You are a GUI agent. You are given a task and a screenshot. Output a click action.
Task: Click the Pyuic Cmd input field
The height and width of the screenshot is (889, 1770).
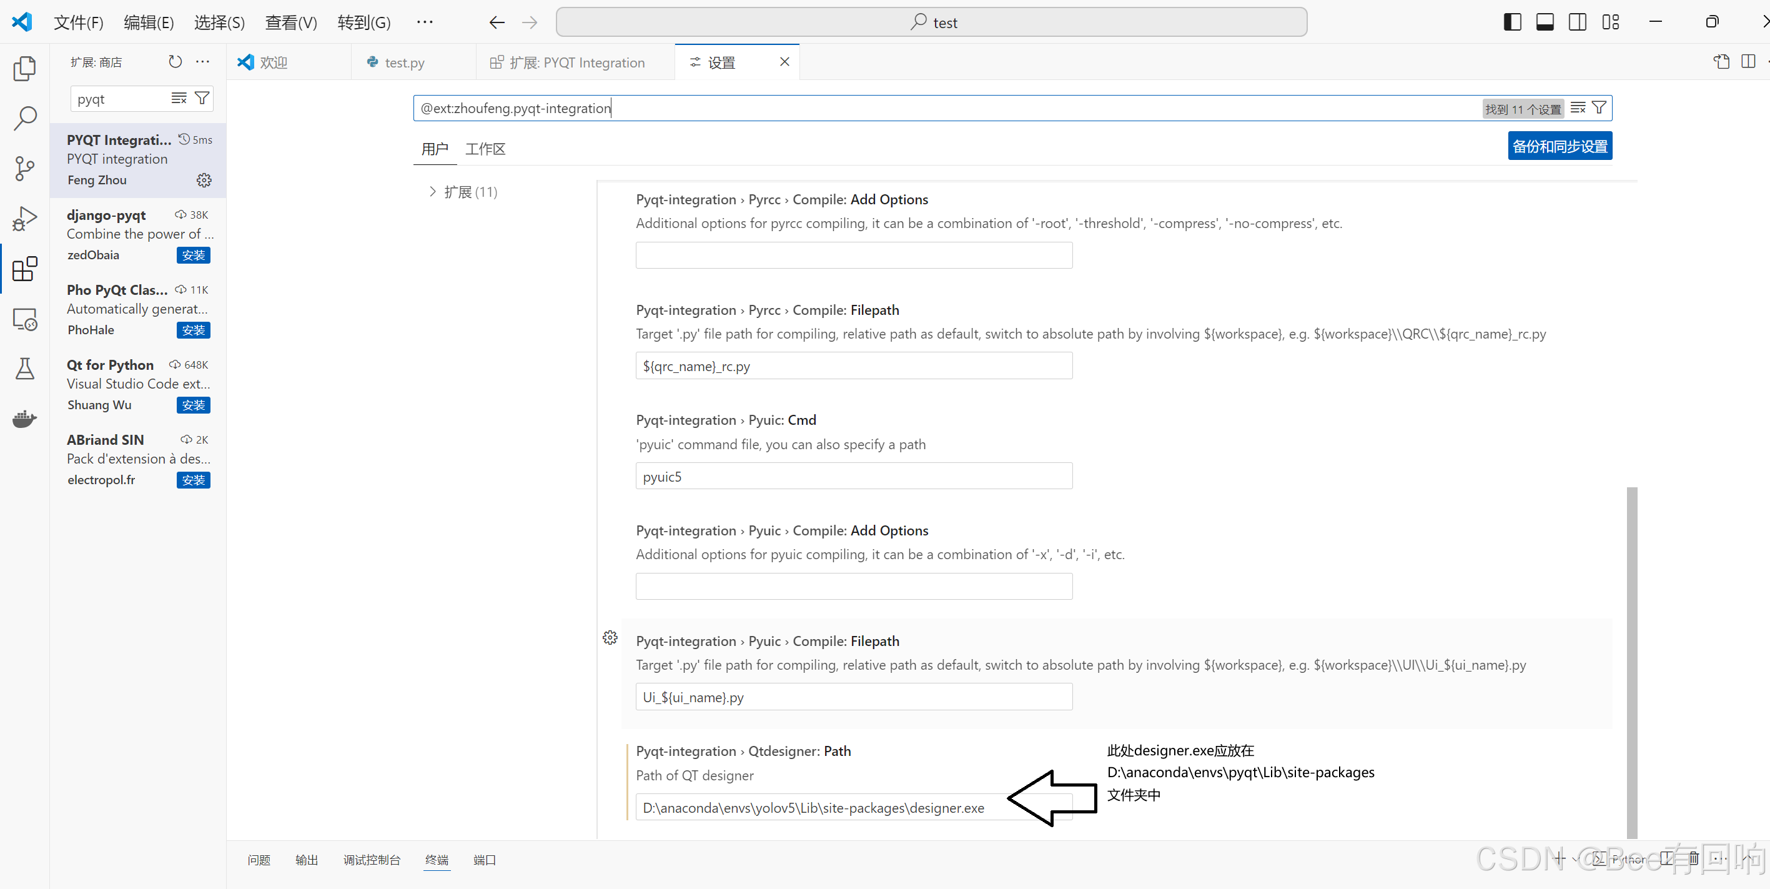click(853, 477)
